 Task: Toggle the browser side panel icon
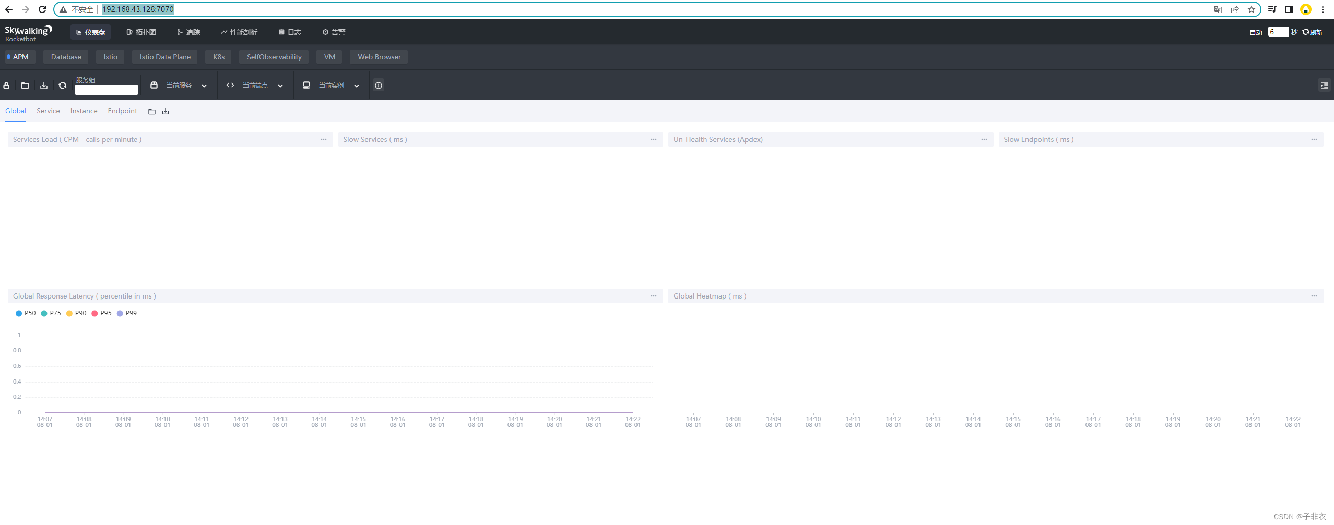click(x=1289, y=9)
